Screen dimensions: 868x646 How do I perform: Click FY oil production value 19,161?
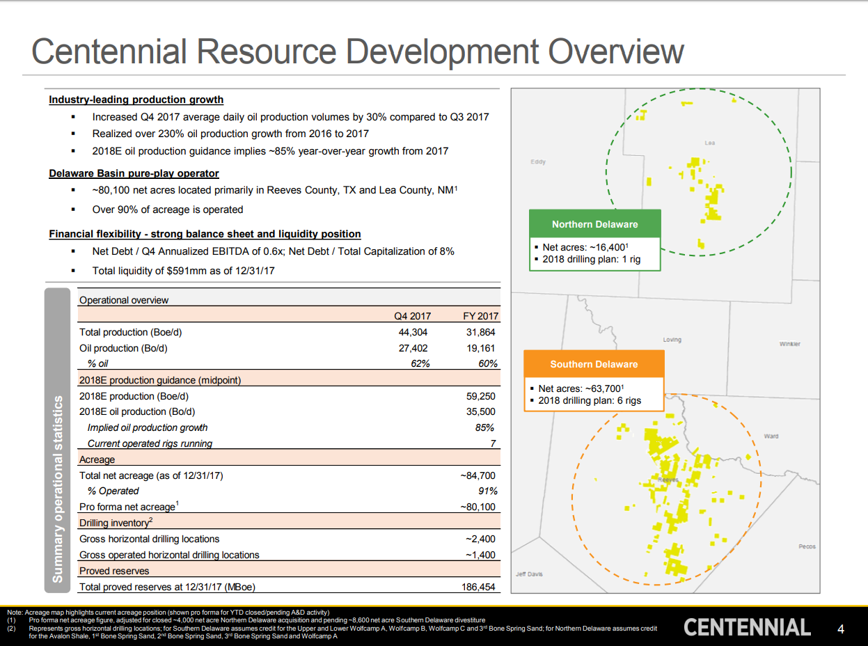tap(481, 348)
